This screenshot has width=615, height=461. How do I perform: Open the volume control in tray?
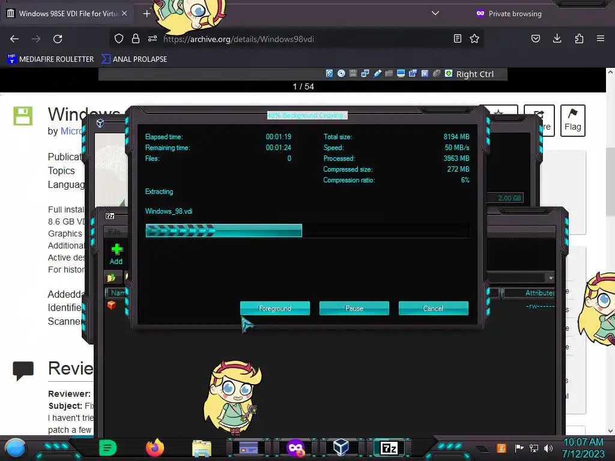click(549, 448)
